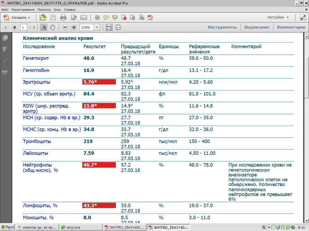309x231 pixels.
Task: Toggle scrolling page-width view mode
Action: point(109,27)
